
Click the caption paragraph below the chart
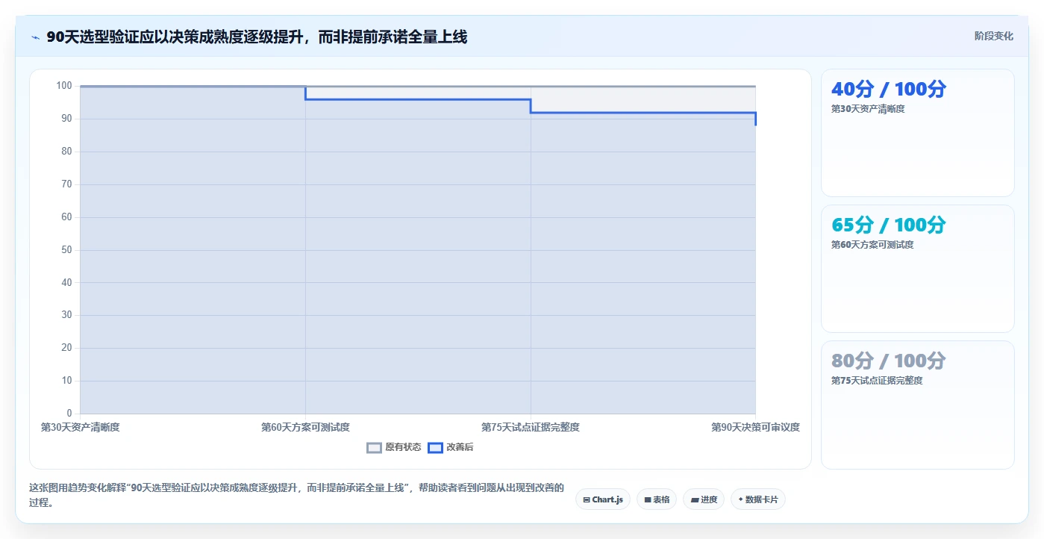[296, 495]
